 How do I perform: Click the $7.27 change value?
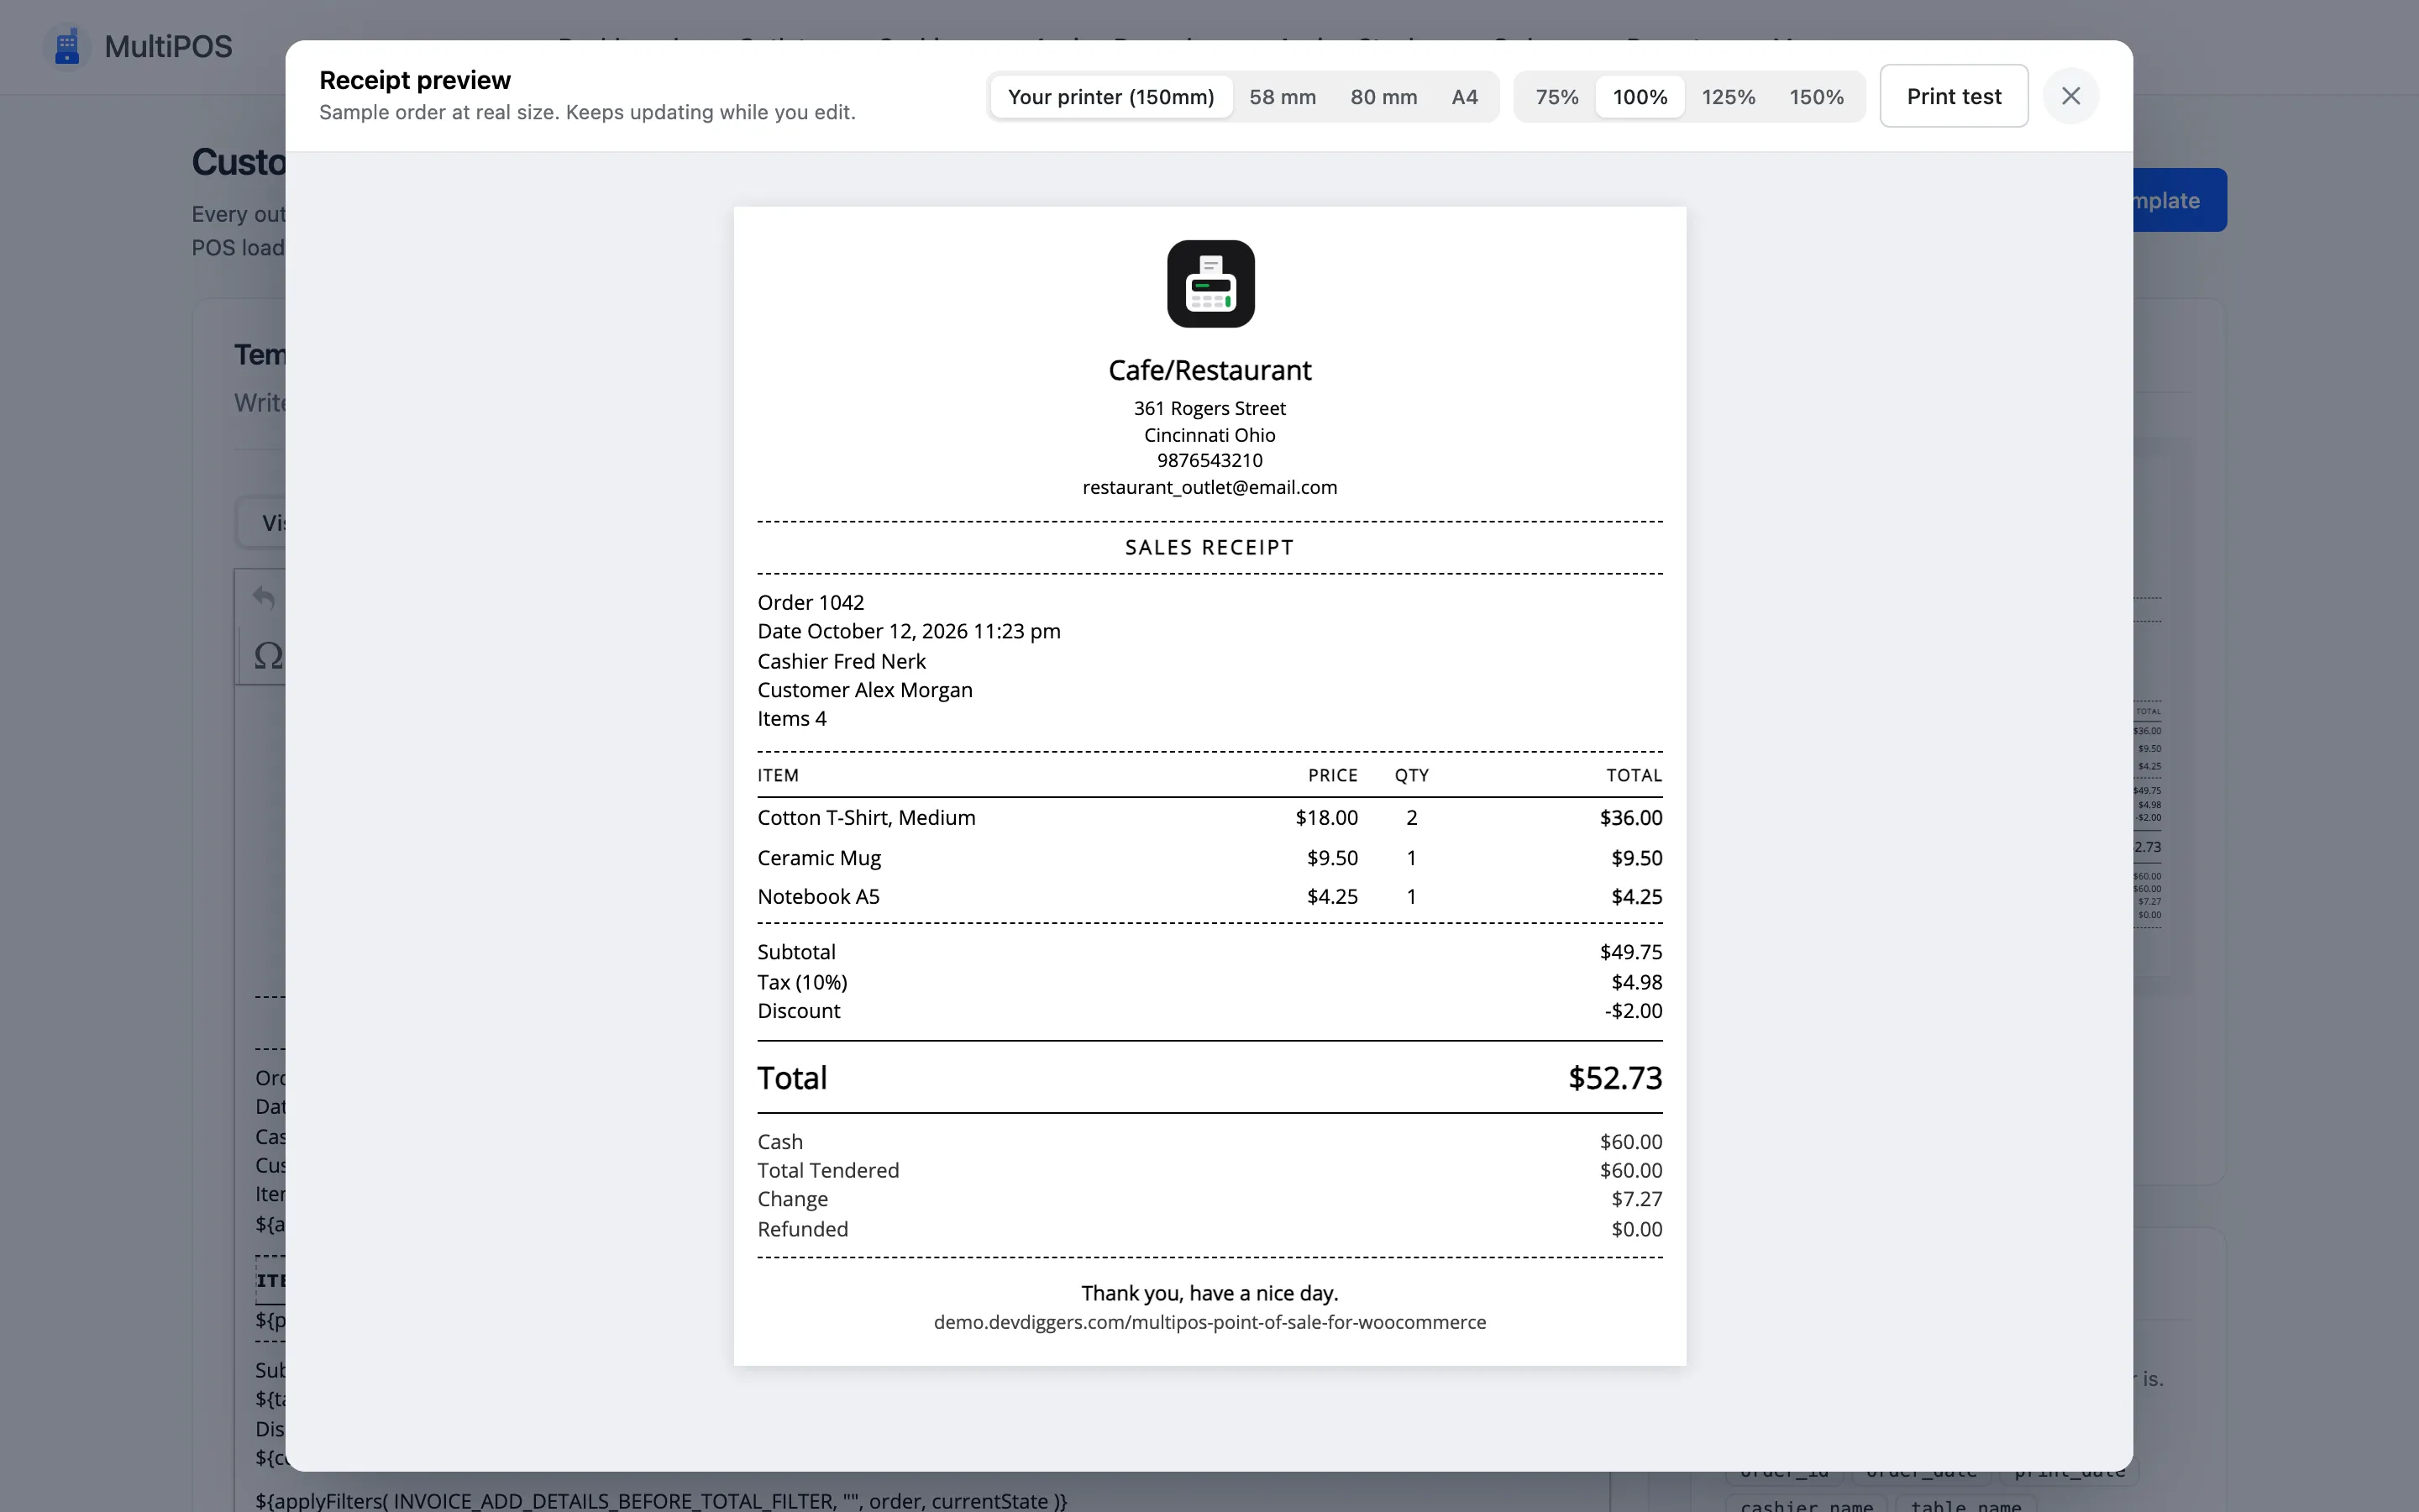click(x=1636, y=1199)
